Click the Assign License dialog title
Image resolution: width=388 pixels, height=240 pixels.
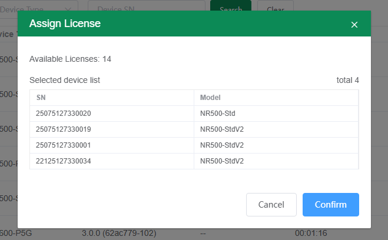click(x=65, y=24)
